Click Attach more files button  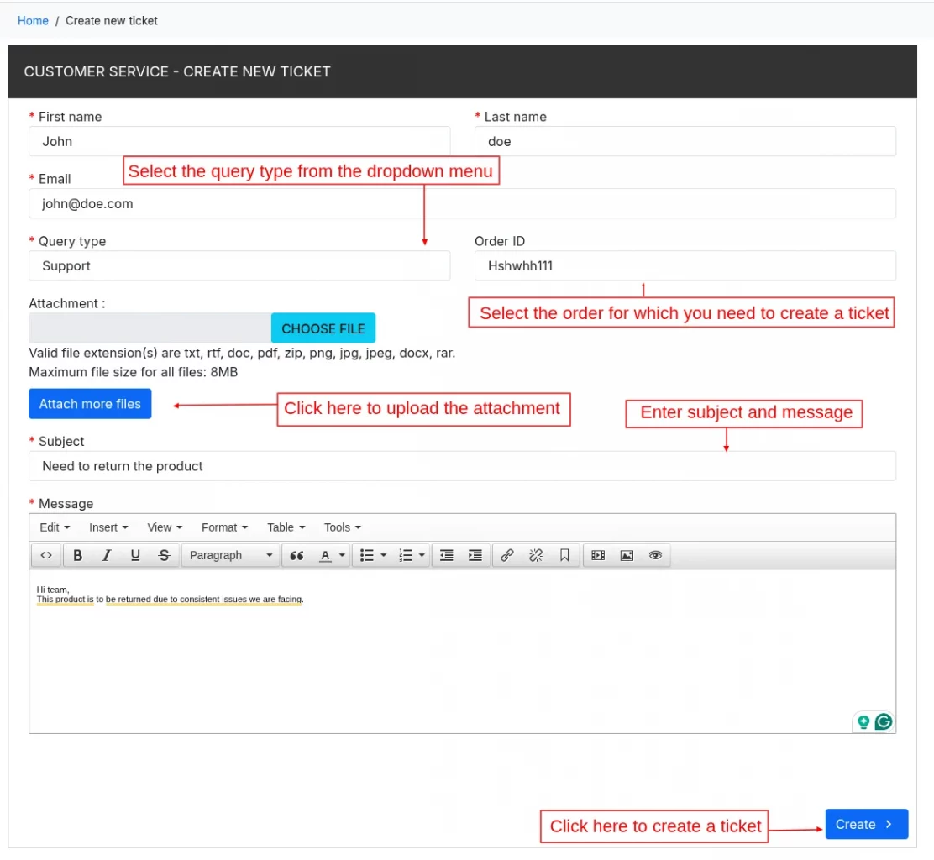(x=90, y=404)
